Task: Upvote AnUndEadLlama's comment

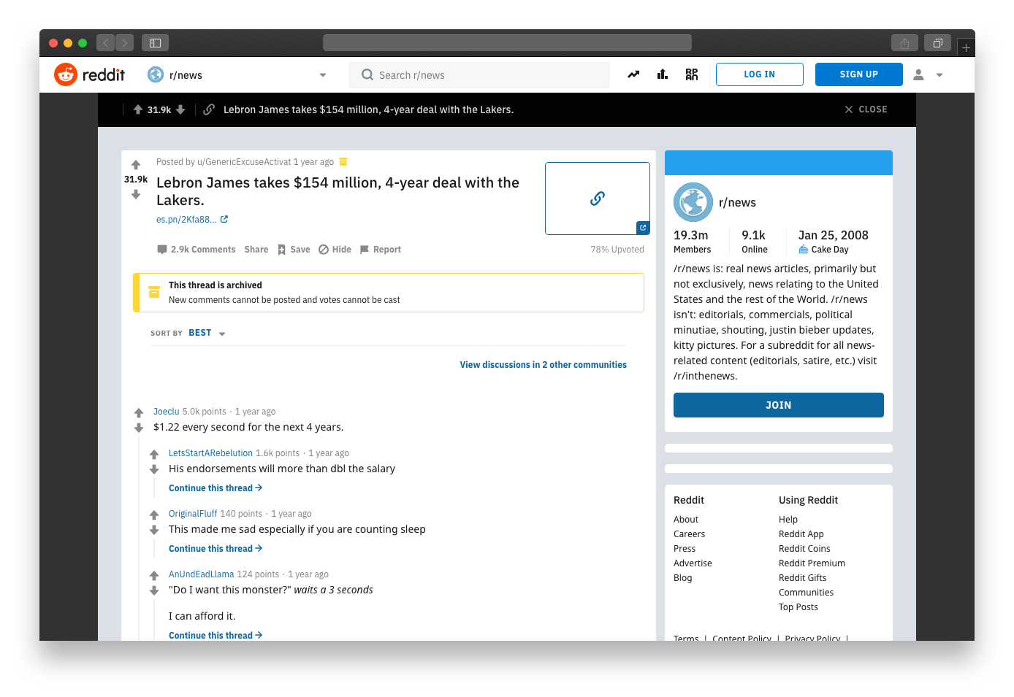Action: click(x=154, y=575)
